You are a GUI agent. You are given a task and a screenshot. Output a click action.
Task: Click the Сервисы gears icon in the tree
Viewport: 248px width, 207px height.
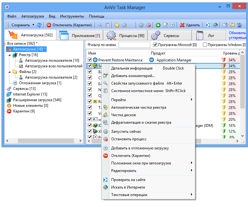point(9,89)
